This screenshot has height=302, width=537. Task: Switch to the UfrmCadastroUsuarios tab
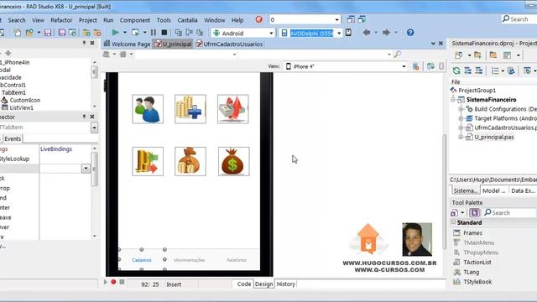pos(229,44)
